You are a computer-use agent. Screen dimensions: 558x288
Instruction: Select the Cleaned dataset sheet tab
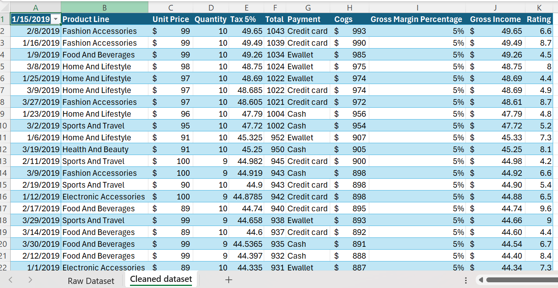(161, 279)
